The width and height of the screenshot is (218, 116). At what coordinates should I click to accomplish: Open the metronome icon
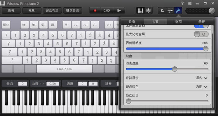pos(162,11)
